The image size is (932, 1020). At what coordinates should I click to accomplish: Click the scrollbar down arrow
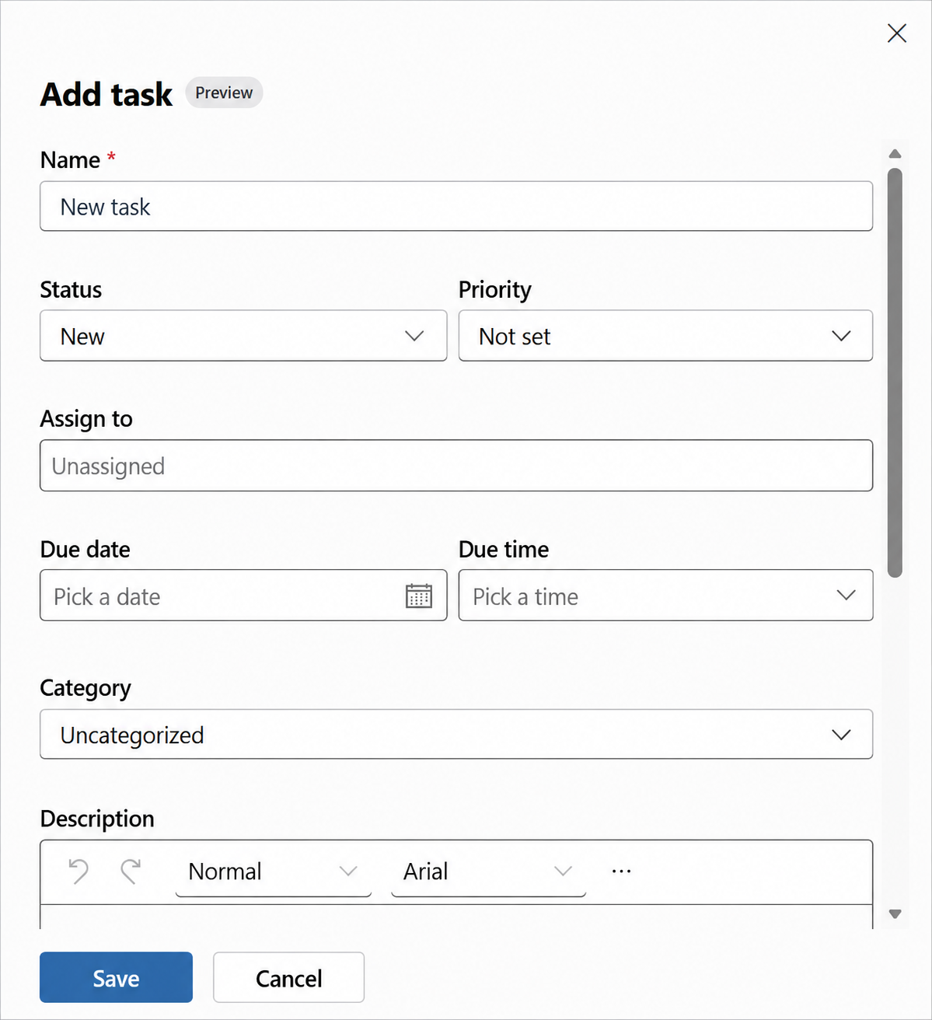[x=895, y=914]
